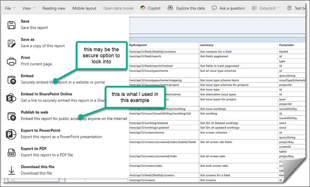
Task: Click cell /rest/api/3/issuetypescheme/mapping
Action: (164, 80)
